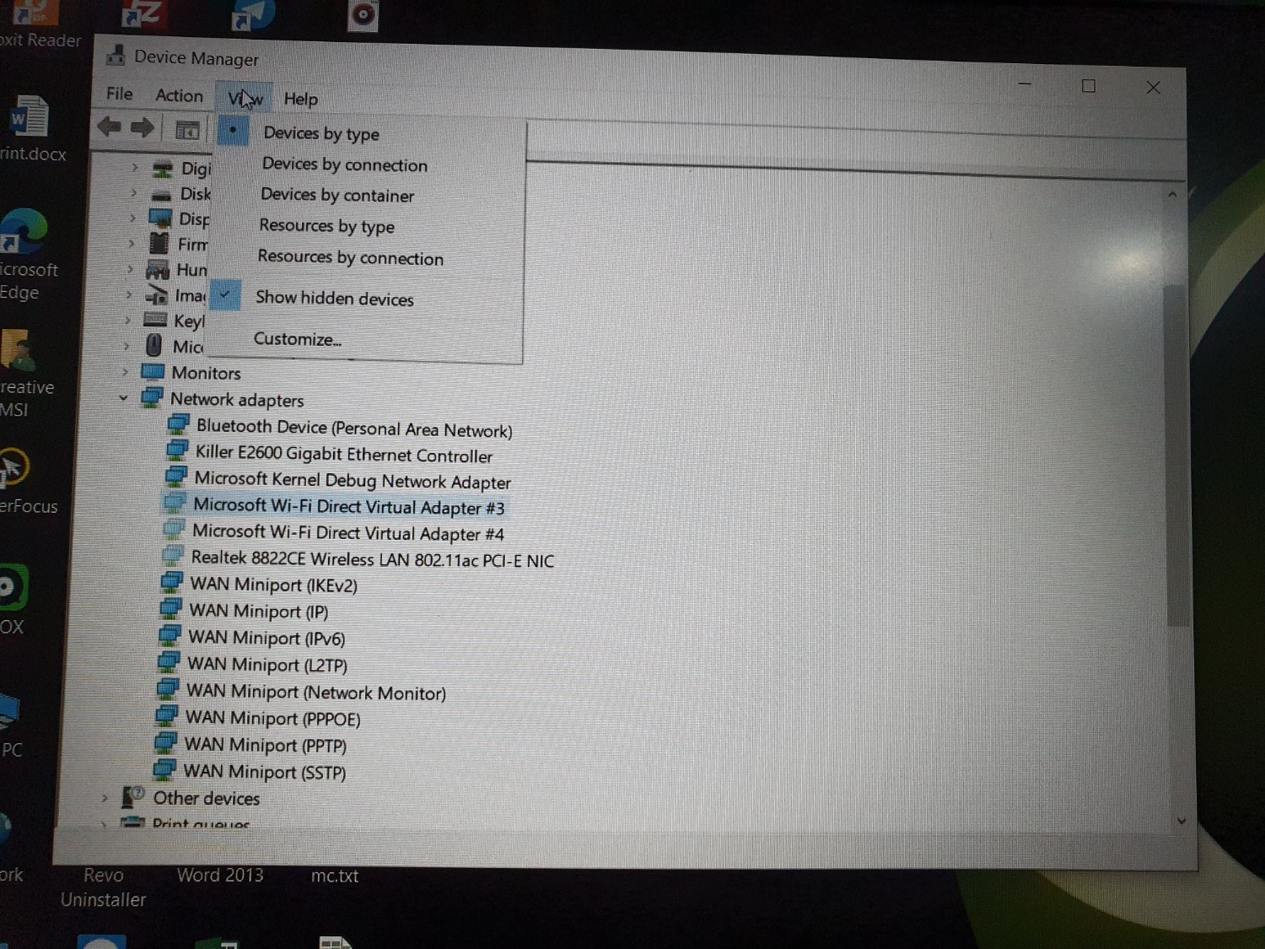The height and width of the screenshot is (949, 1265).
Task: Open the Action menu
Action: coord(179,95)
